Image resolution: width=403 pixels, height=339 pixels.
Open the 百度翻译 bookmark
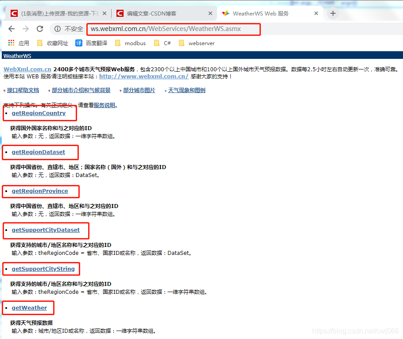click(x=91, y=43)
